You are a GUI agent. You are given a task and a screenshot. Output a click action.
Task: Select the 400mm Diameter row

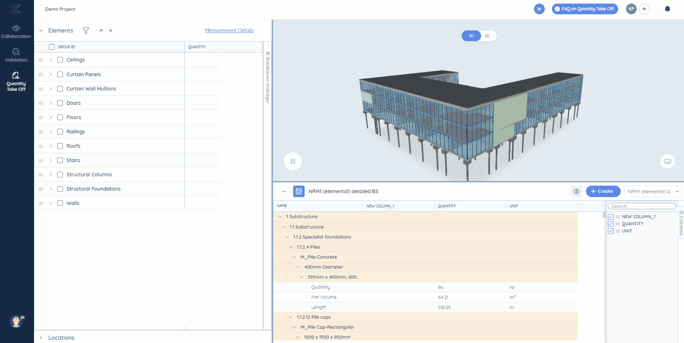pyautogui.click(x=425, y=267)
